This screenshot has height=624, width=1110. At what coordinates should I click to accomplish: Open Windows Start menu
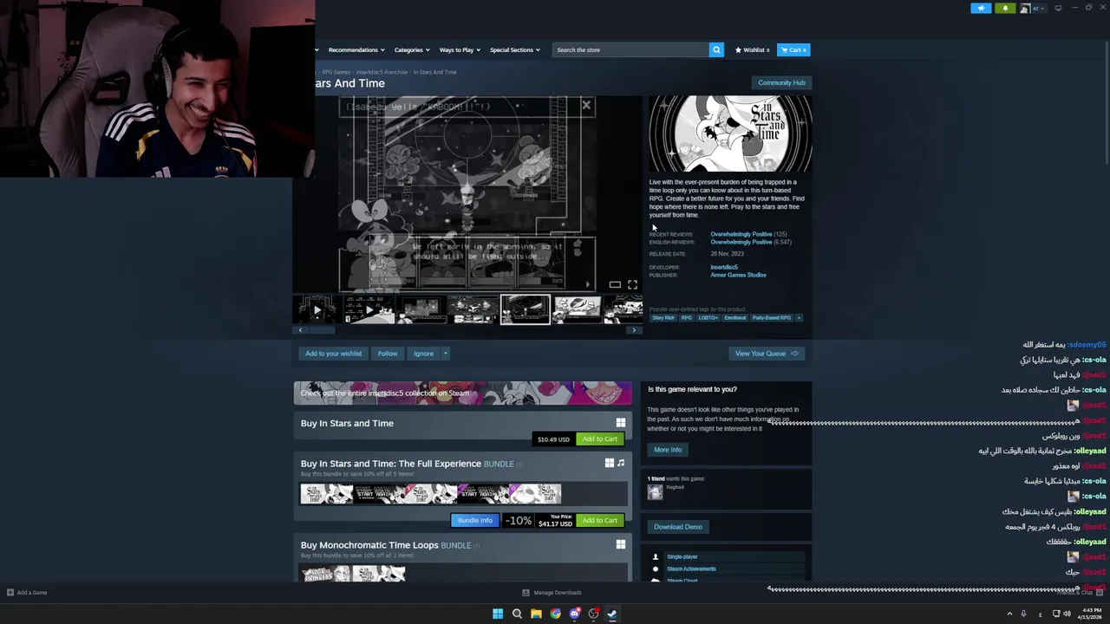pos(498,614)
